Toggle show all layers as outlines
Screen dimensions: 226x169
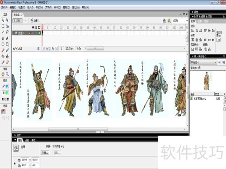click(39, 27)
